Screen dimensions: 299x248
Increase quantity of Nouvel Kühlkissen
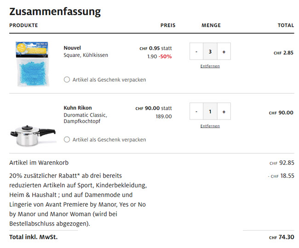click(224, 52)
